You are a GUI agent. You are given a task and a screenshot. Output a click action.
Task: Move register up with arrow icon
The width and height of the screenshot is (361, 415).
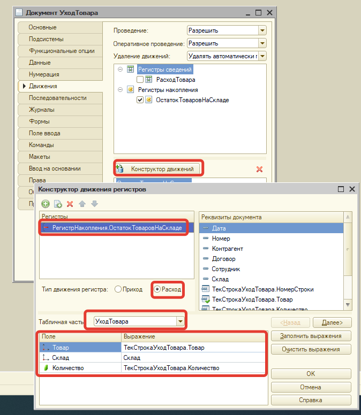tap(82, 204)
